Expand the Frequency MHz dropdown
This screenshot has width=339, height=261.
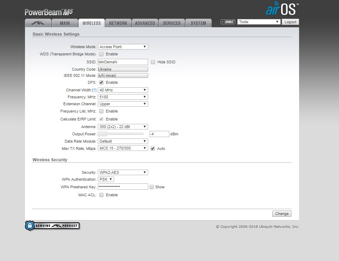click(x=123, y=97)
